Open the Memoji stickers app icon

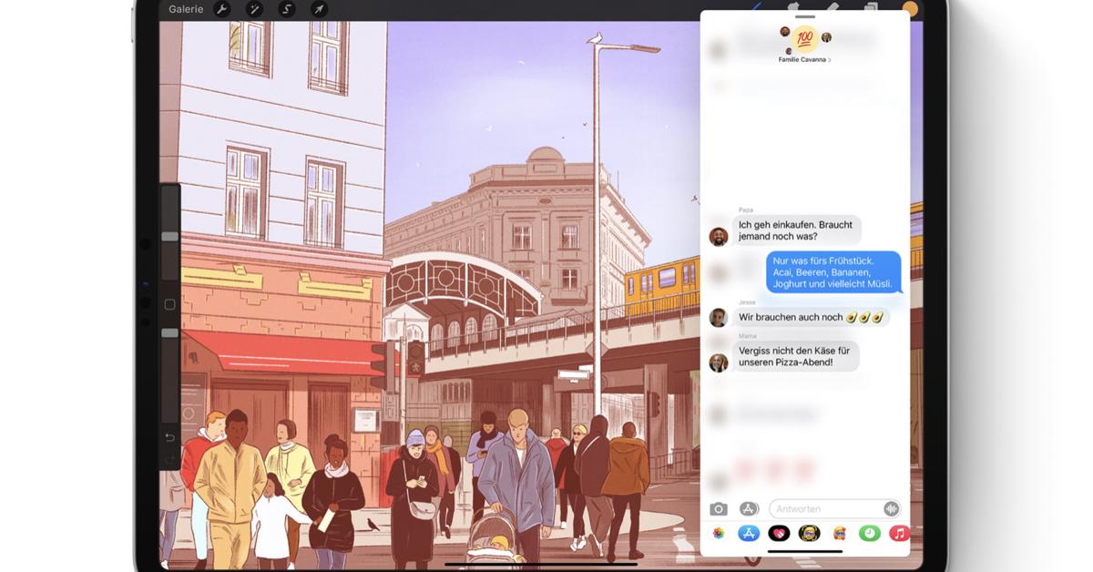click(839, 534)
